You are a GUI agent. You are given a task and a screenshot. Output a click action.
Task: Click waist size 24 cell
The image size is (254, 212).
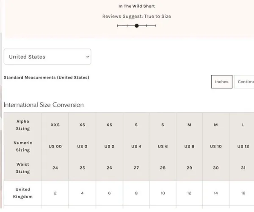(x=55, y=168)
